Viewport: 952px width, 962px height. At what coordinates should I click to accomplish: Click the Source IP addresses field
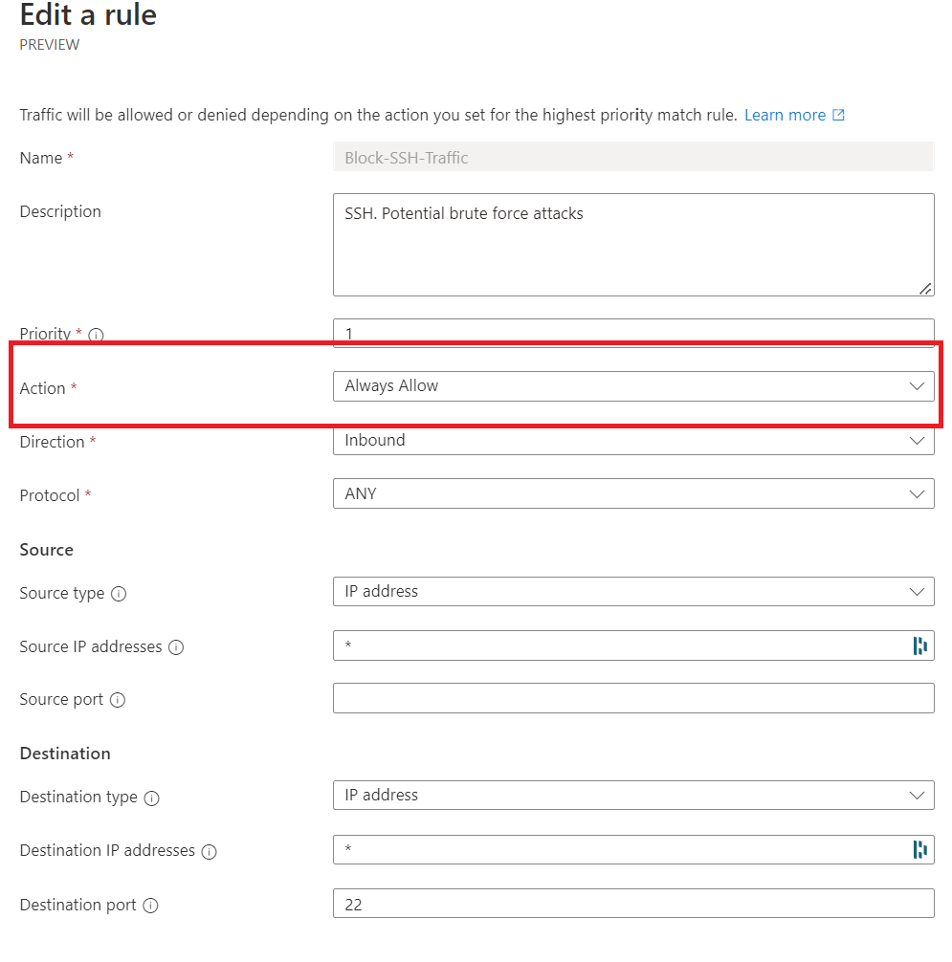(x=633, y=645)
